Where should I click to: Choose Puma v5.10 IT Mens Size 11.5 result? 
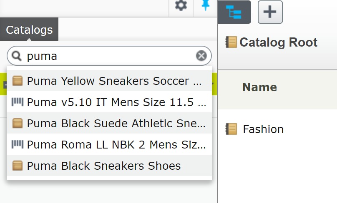[x=116, y=102]
